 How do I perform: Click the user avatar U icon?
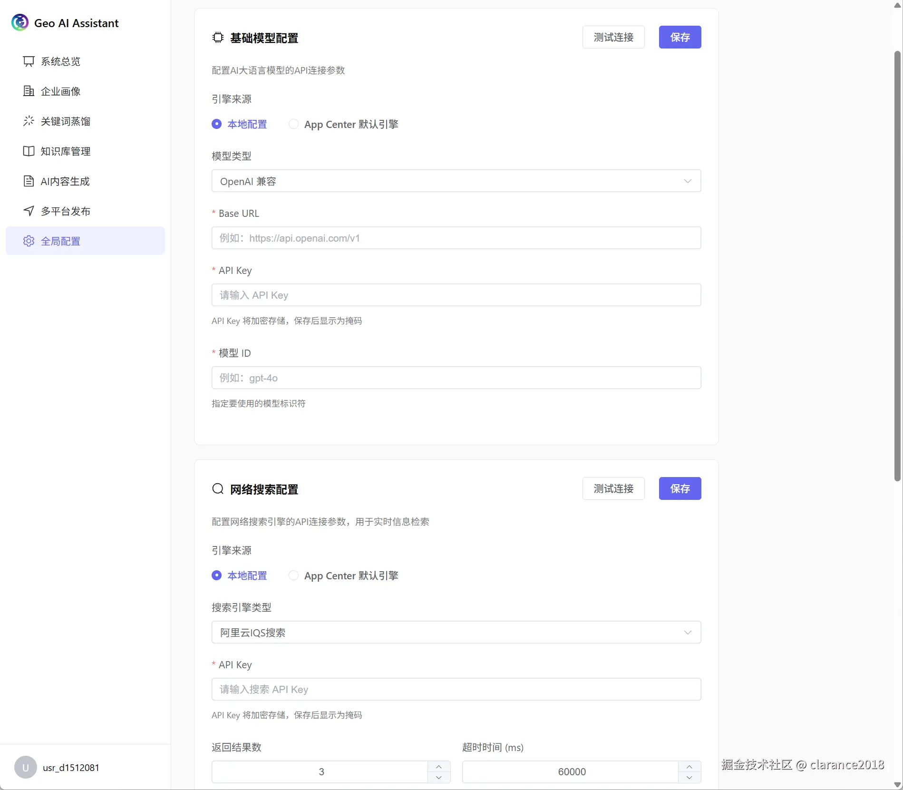(x=26, y=767)
